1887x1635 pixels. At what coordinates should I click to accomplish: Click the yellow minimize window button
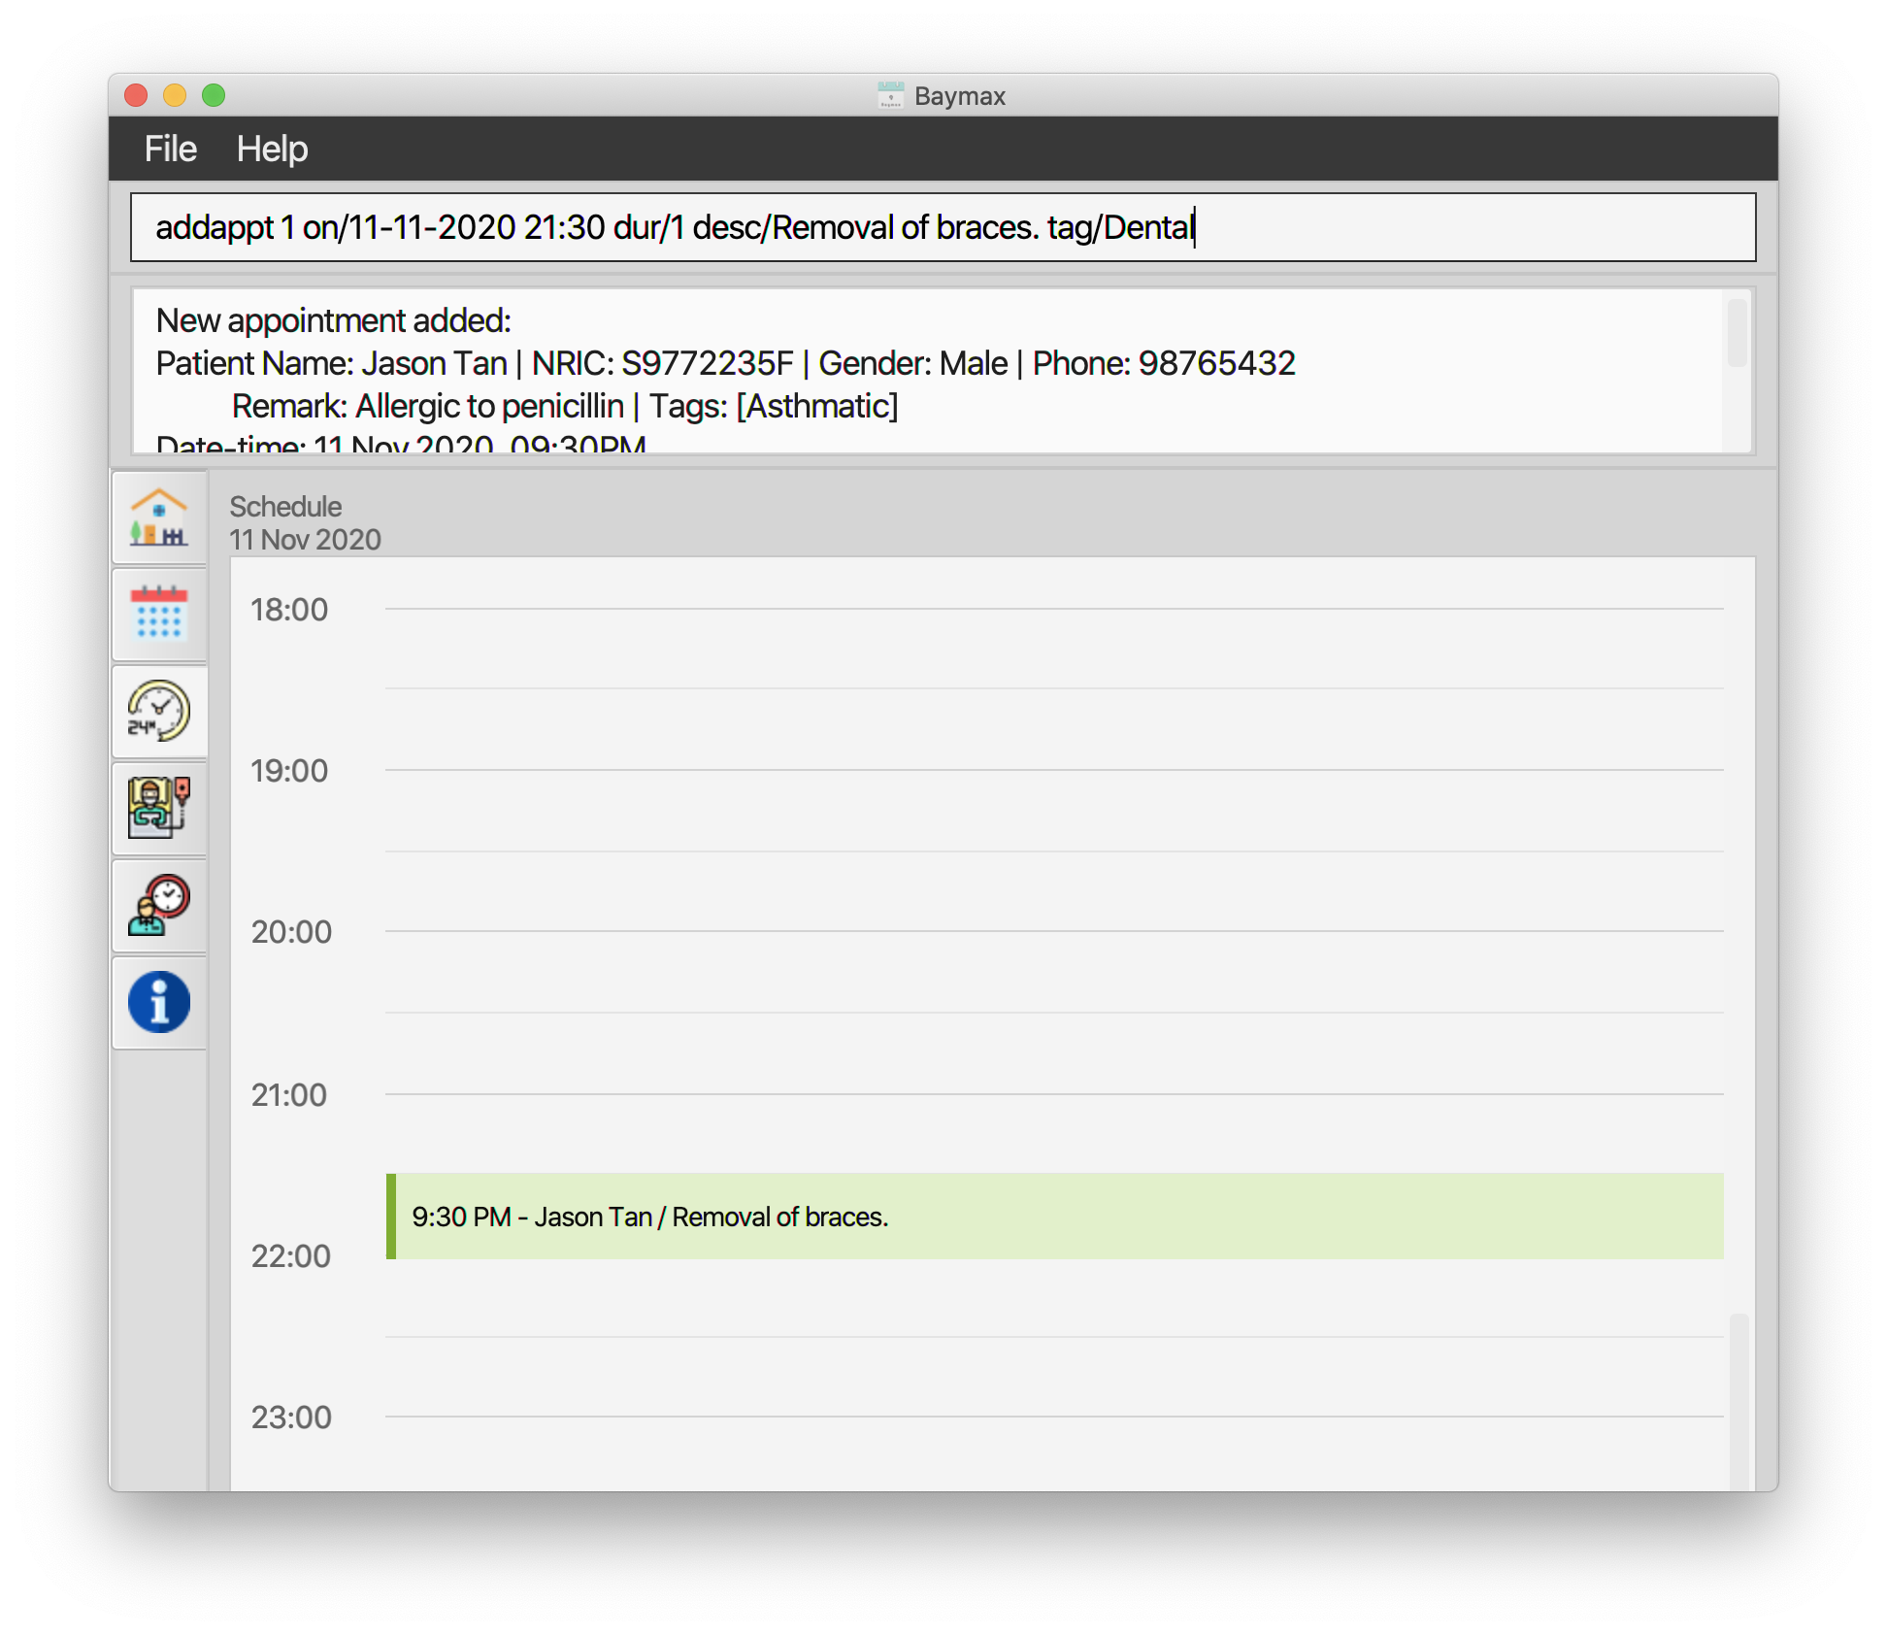click(175, 95)
